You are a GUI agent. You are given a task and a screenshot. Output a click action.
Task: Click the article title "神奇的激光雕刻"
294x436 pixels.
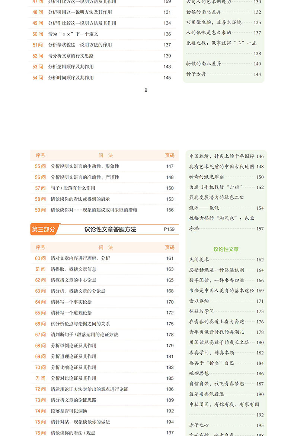(206, 177)
